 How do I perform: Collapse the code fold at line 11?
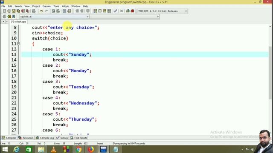pyautogui.click(x=19, y=44)
